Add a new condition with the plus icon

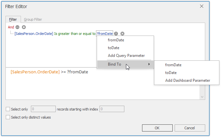click(x=24, y=27)
